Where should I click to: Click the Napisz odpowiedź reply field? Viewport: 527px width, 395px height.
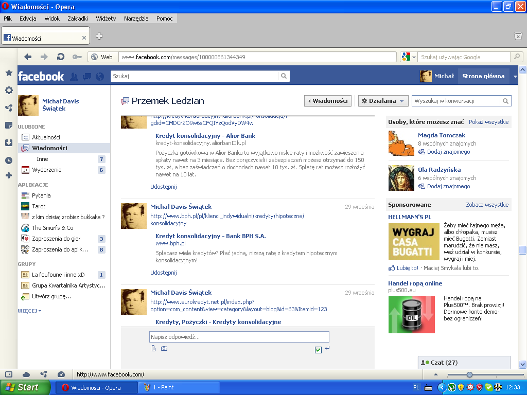pos(239,337)
